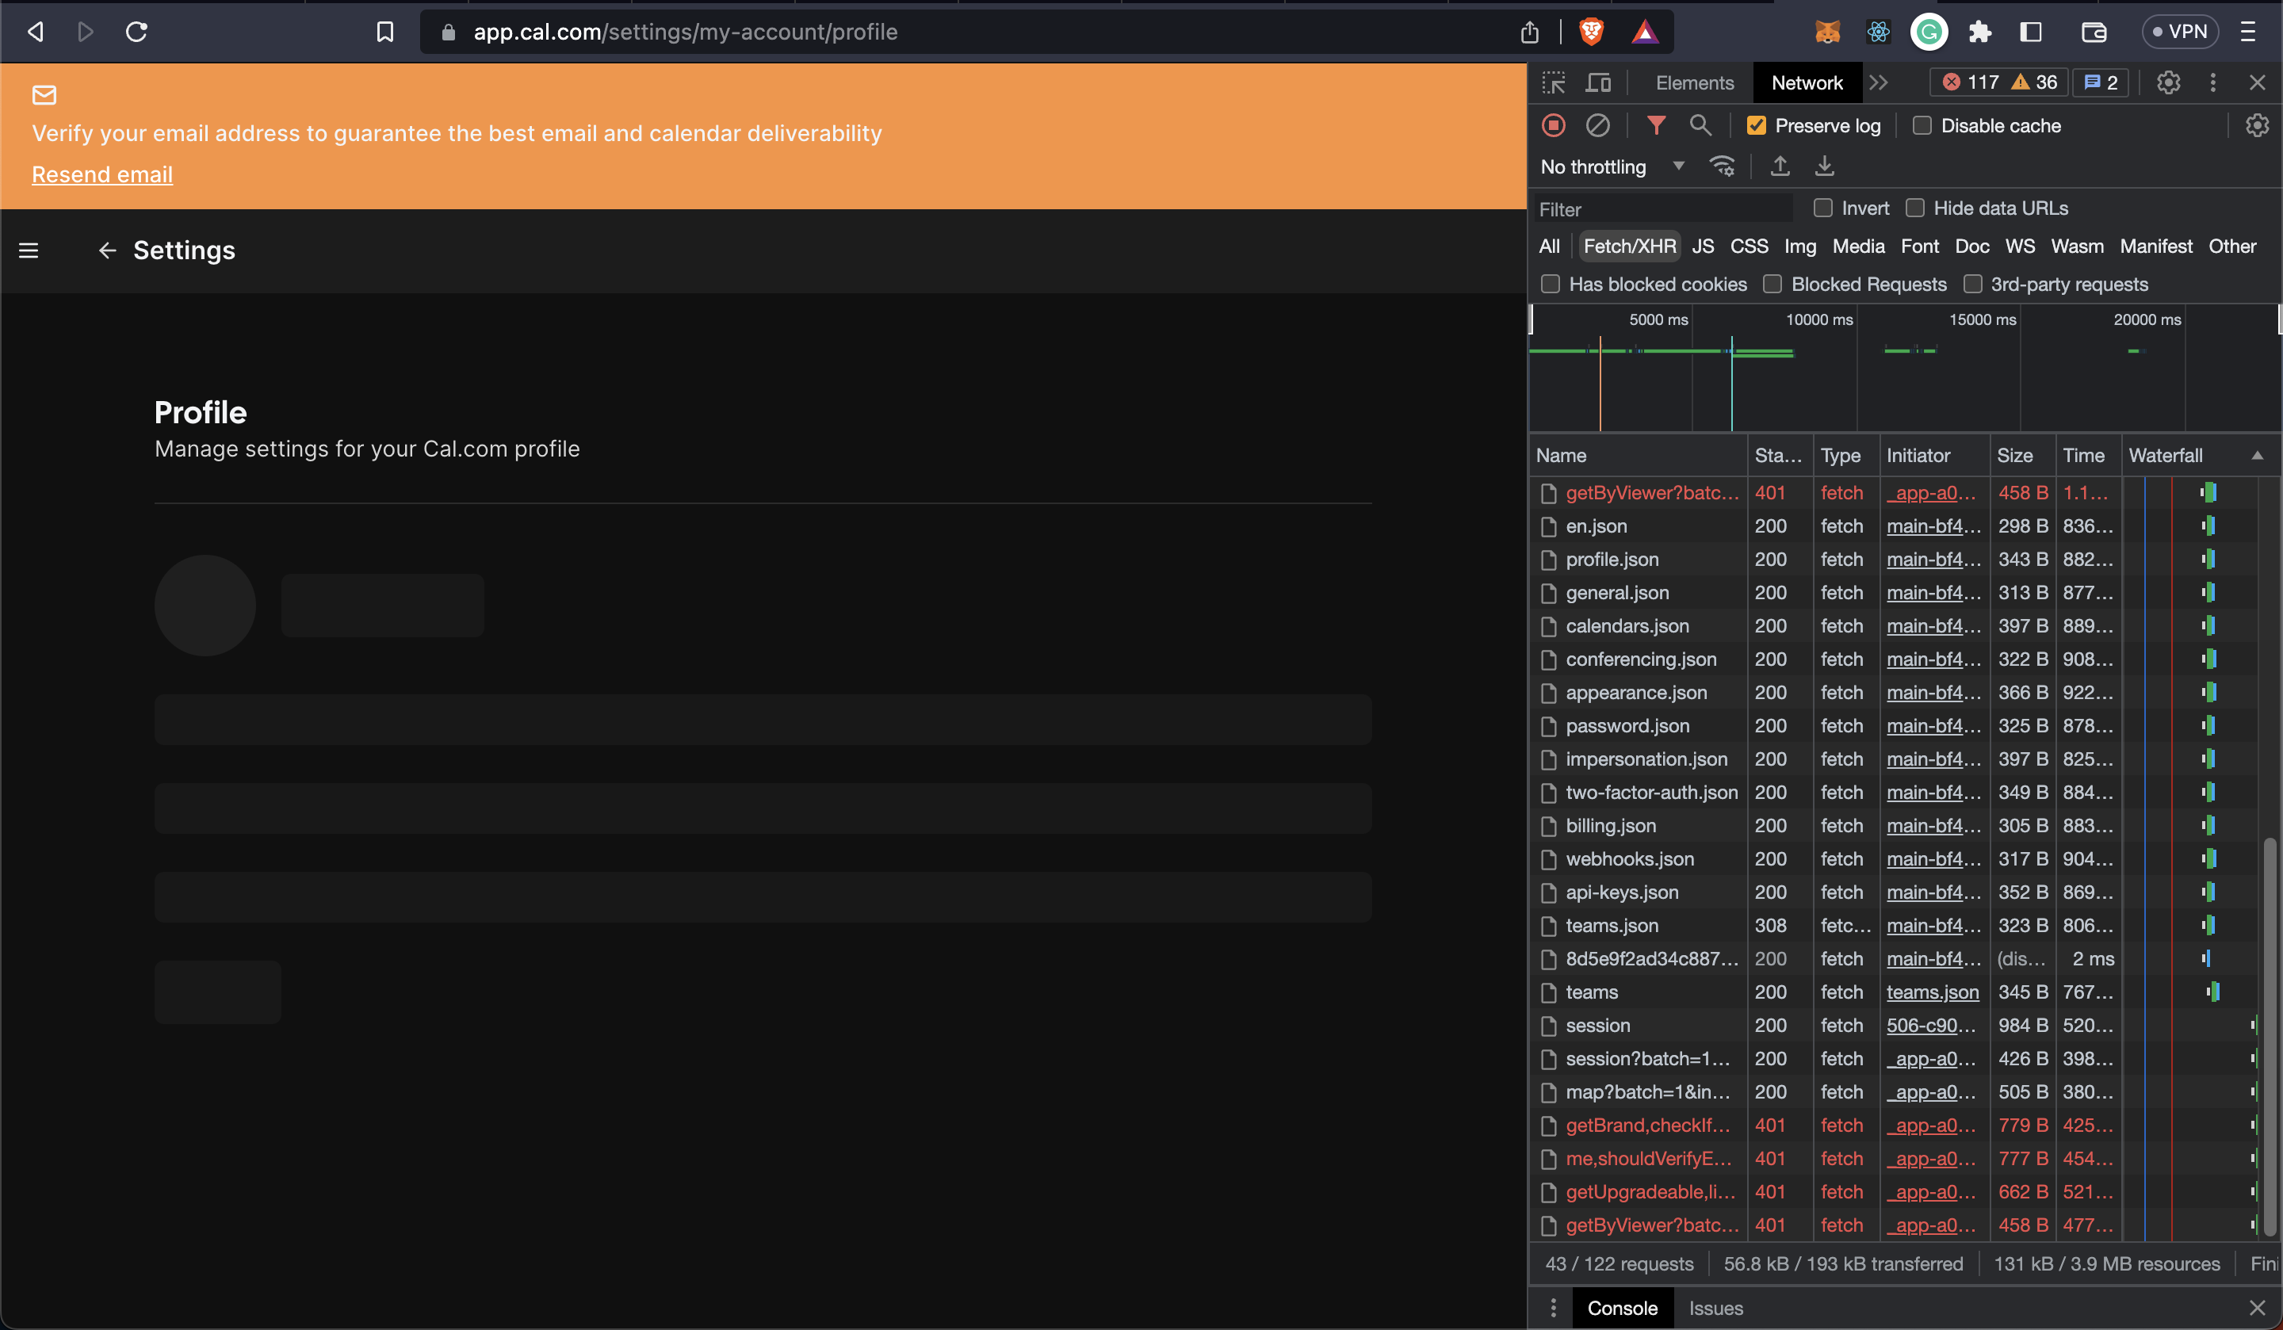Open the MetaMask extension icon
Viewport: 2283px width, 1330px height.
(1827, 32)
